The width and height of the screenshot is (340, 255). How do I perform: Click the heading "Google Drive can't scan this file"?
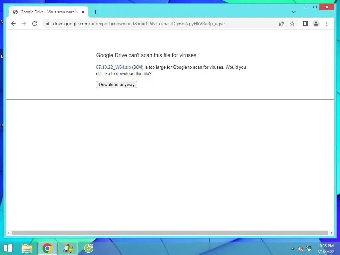coord(147,55)
